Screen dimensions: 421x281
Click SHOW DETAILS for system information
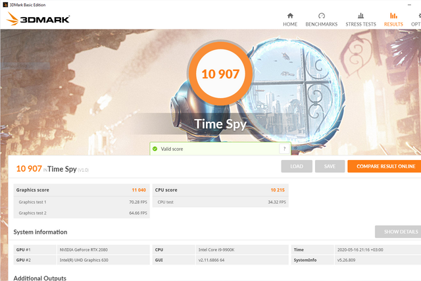point(398,232)
